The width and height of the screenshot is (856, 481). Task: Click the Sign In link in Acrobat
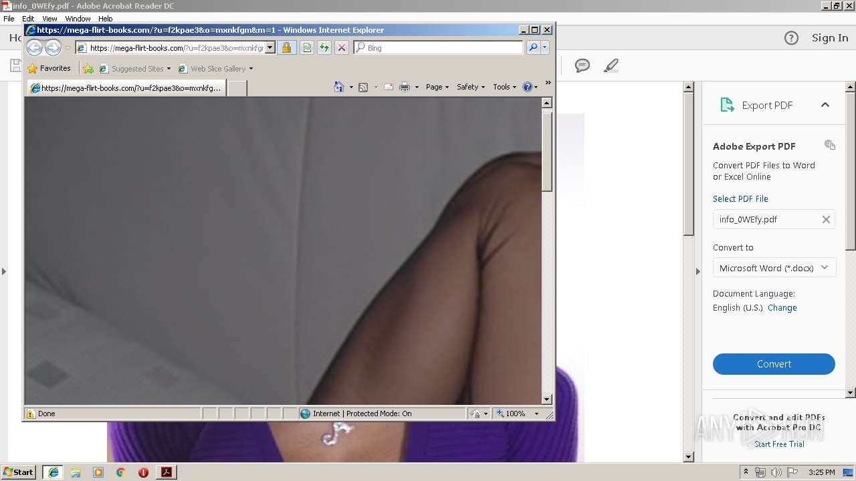pyautogui.click(x=830, y=38)
